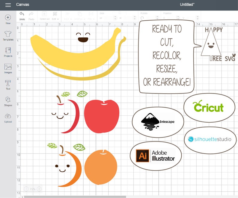Select the large leaf above the orange
Viewport: 238px width, 198px height.
click(x=79, y=147)
